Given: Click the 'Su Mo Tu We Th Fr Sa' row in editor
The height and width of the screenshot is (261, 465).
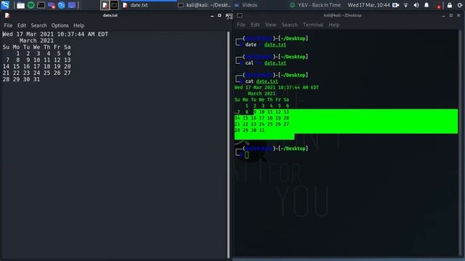Looking at the screenshot, I should [x=37, y=47].
